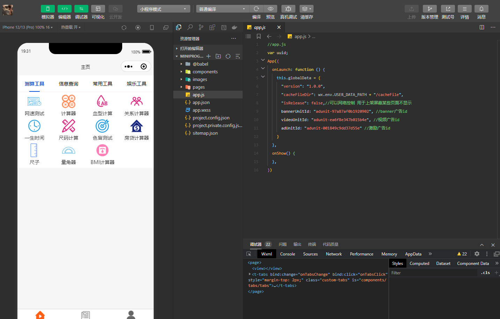This screenshot has height=319, width=500.
Task: Select the 信息查询 tab in simulator
Action: 68,84
